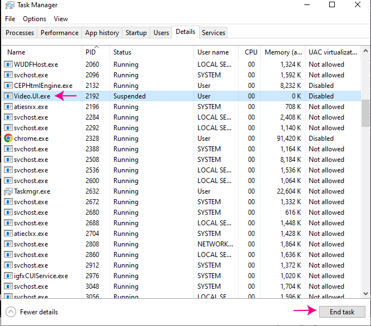Open the View menu

(61, 19)
